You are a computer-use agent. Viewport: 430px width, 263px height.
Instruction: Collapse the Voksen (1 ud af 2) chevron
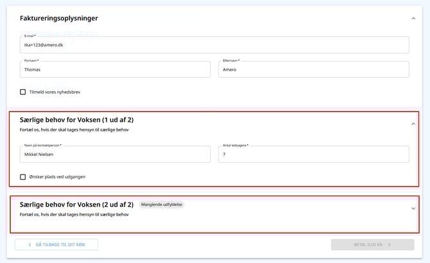(413, 124)
